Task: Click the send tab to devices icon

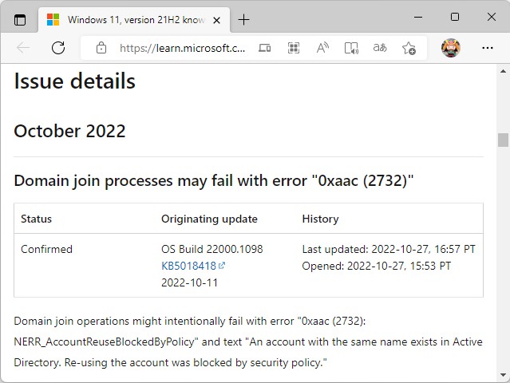Action: (x=264, y=48)
